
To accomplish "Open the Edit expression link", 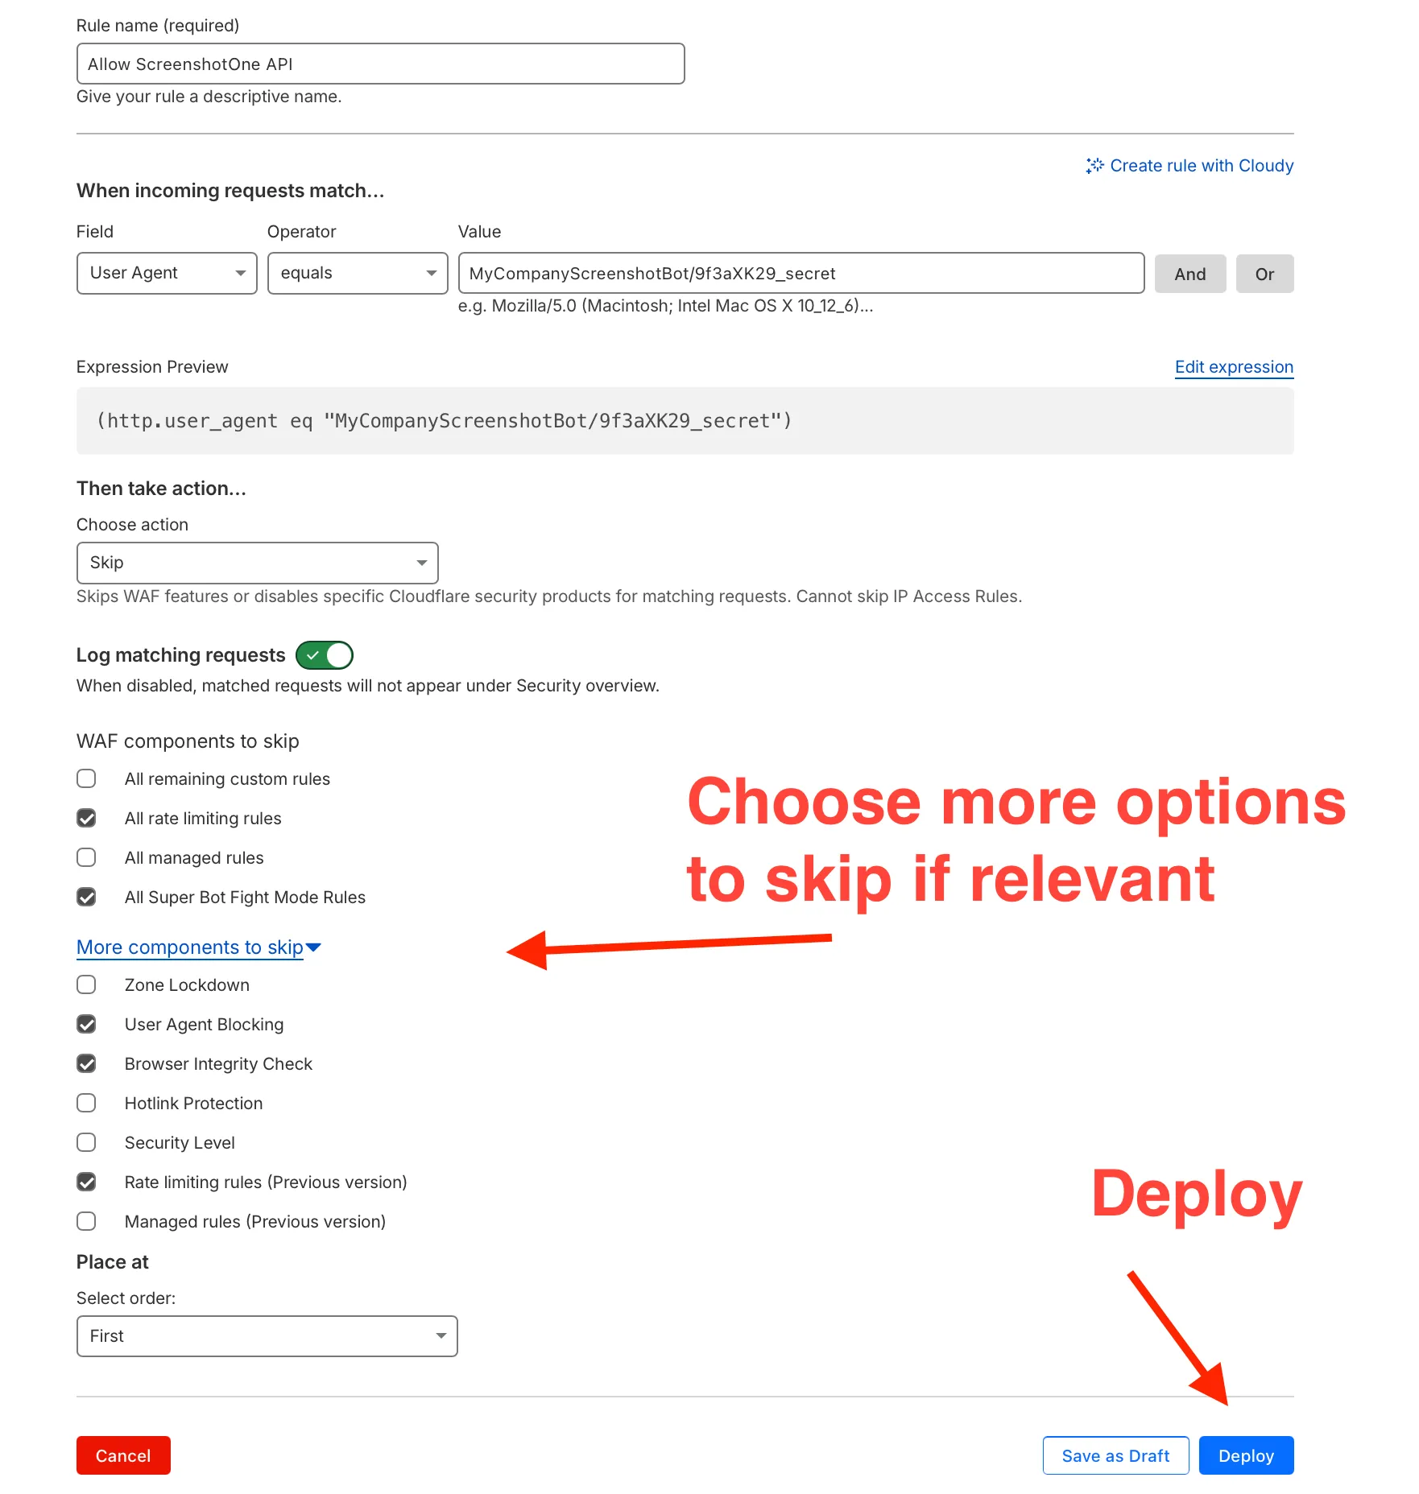I will (x=1233, y=367).
